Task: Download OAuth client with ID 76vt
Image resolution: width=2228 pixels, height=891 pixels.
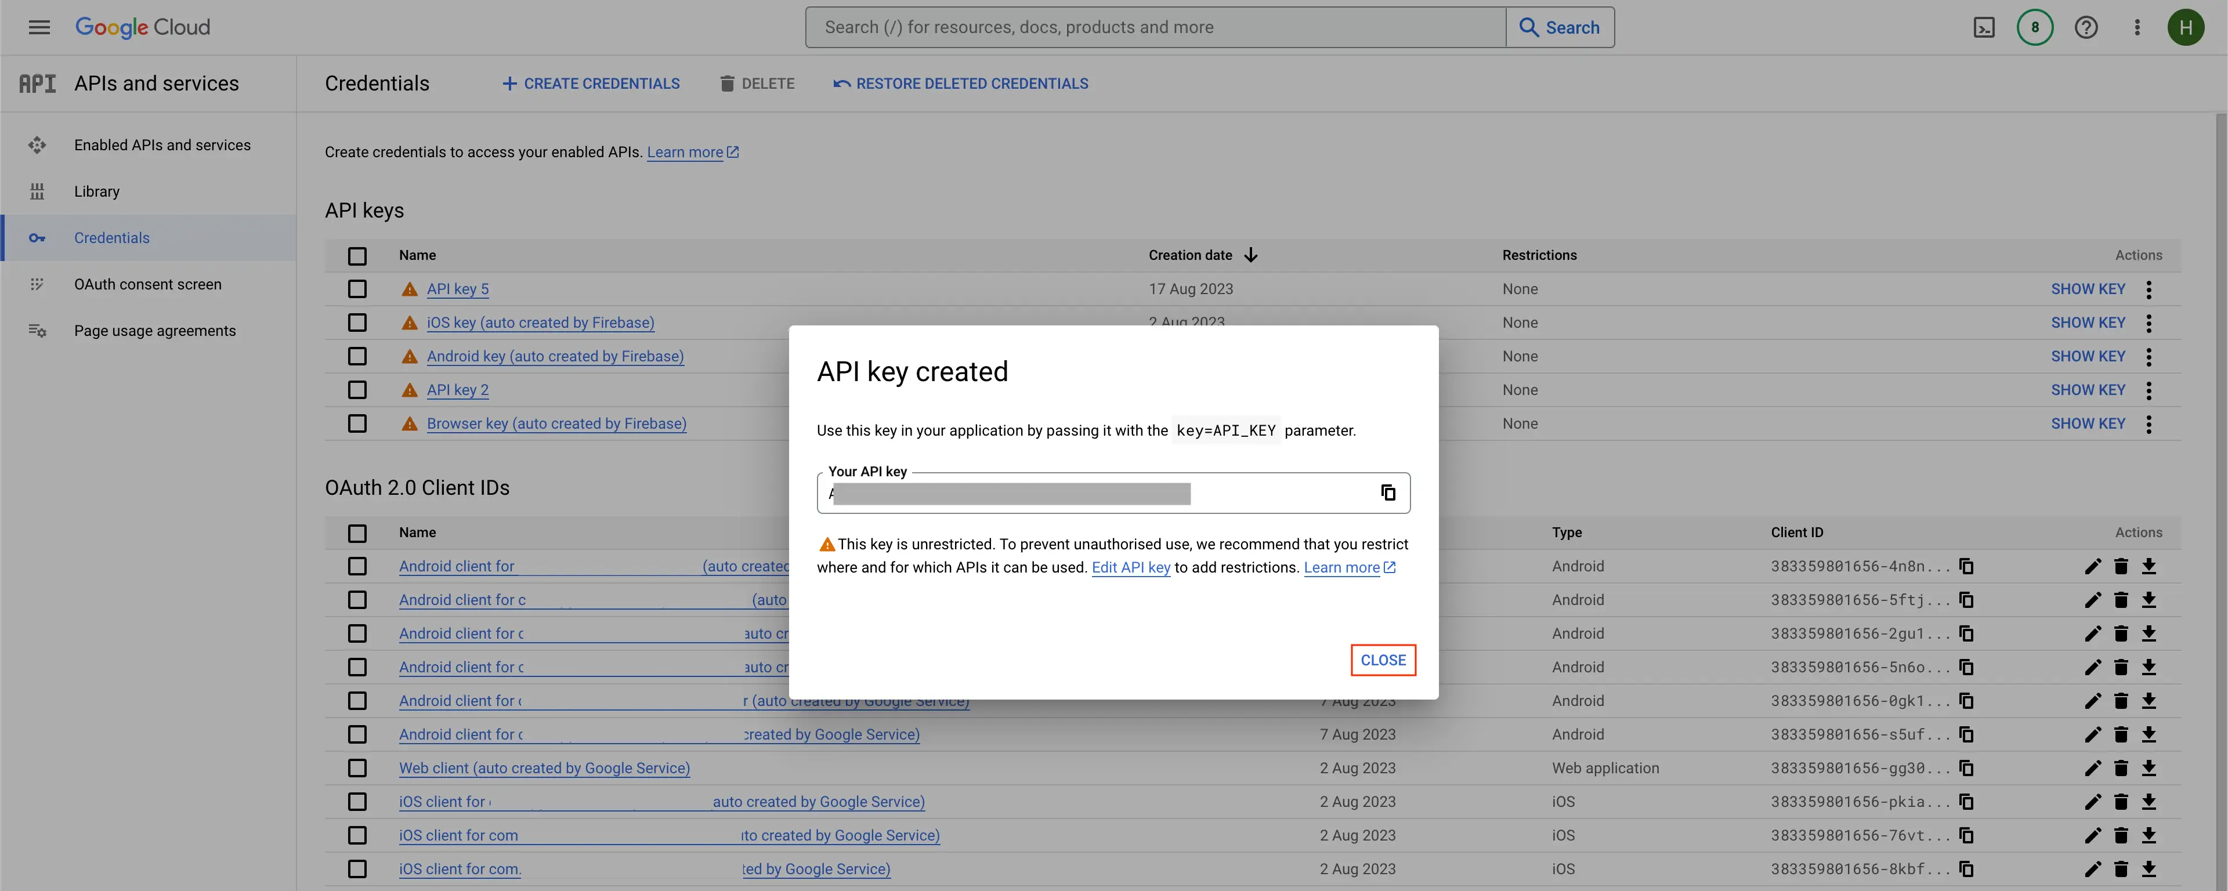Action: coord(2149,836)
